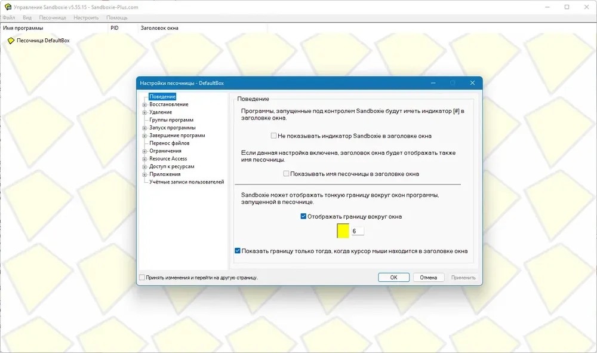Uncheck Отображать границу вокруг окна

click(x=303, y=216)
